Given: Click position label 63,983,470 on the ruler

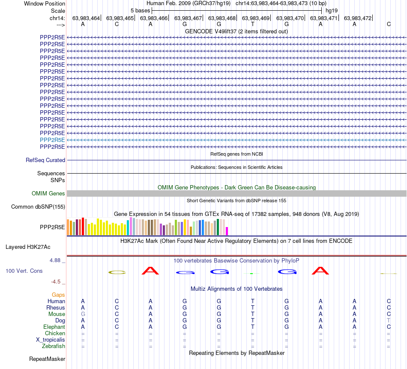Looking at the screenshot, I should (290, 18).
